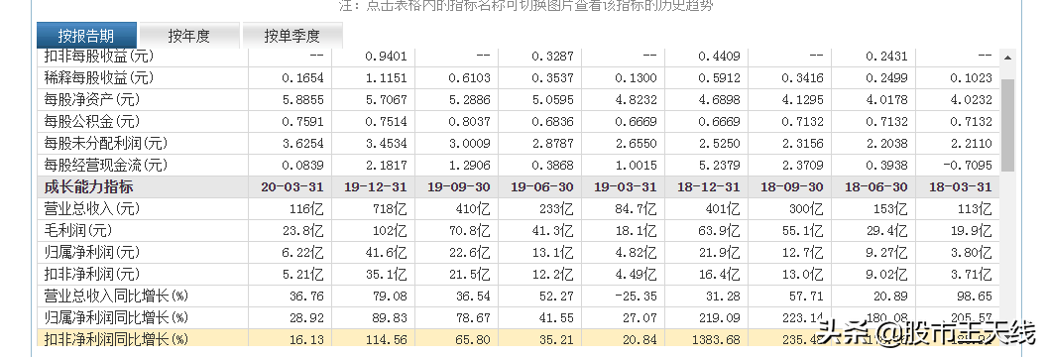The height and width of the screenshot is (357, 1047).
Task: Click revenue value 410亿
Action: 473,209
